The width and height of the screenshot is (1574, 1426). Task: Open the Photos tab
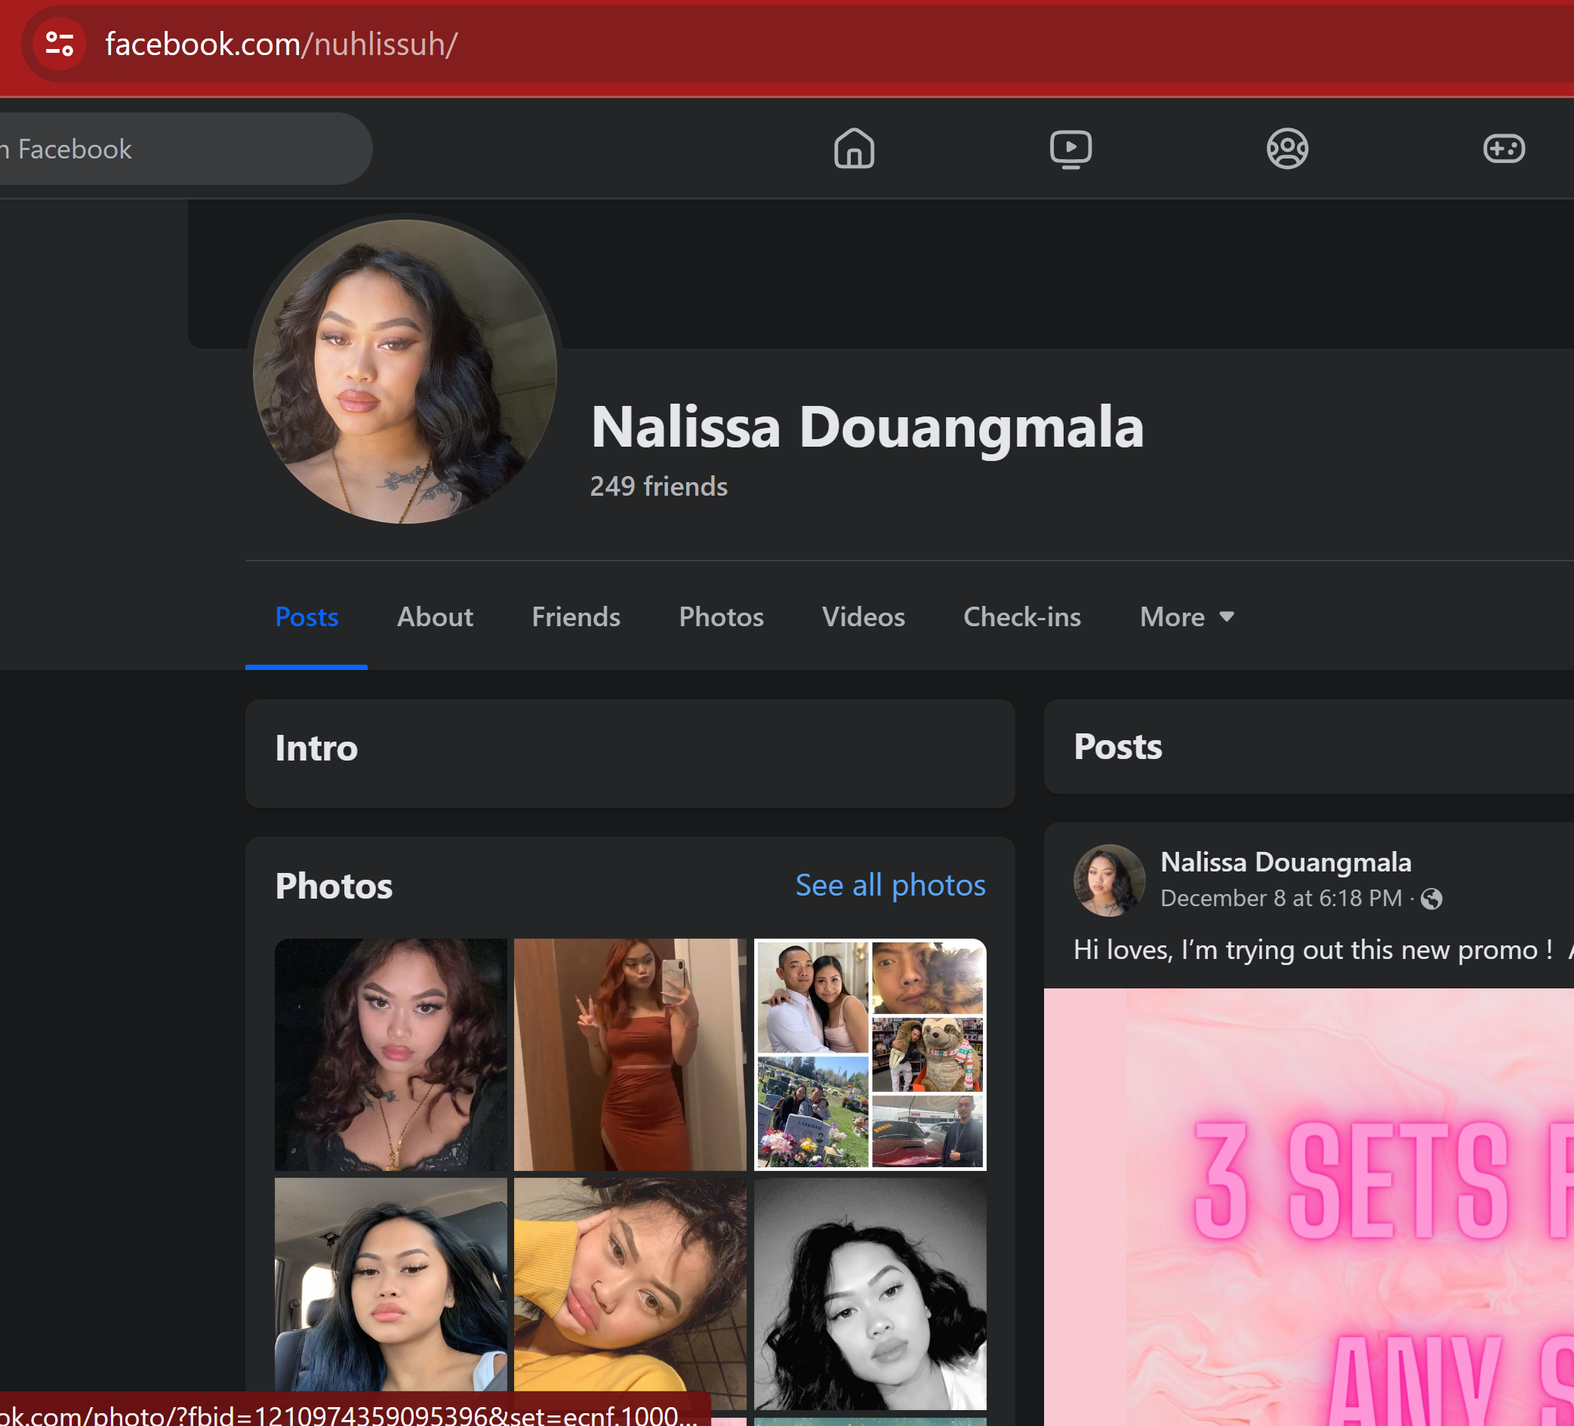(x=721, y=617)
